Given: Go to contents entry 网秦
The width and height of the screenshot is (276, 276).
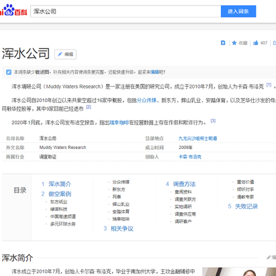Looking at the screenshot, I should (117, 197).
